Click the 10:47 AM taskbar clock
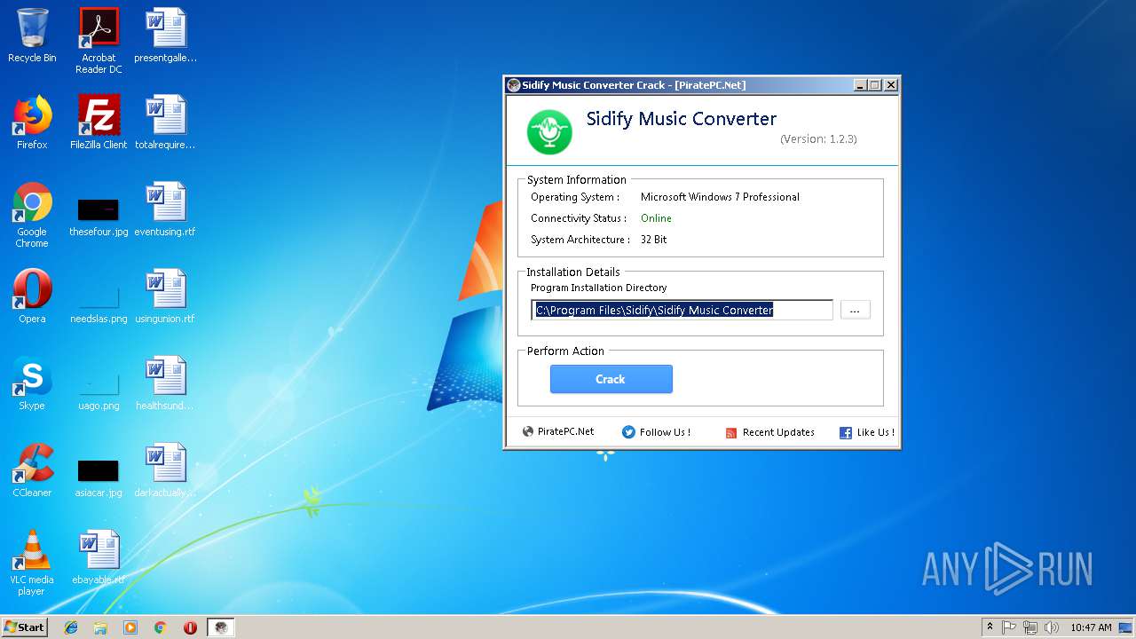The height and width of the screenshot is (639, 1136). [x=1091, y=627]
